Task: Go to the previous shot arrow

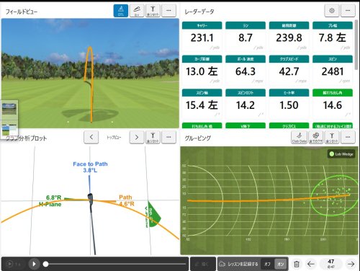Action: (x=311, y=264)
